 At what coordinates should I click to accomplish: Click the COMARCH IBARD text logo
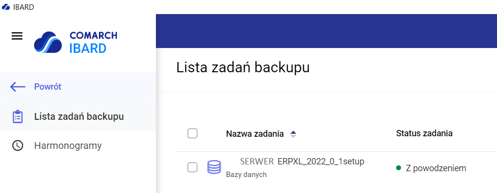[x=93, y=42]
